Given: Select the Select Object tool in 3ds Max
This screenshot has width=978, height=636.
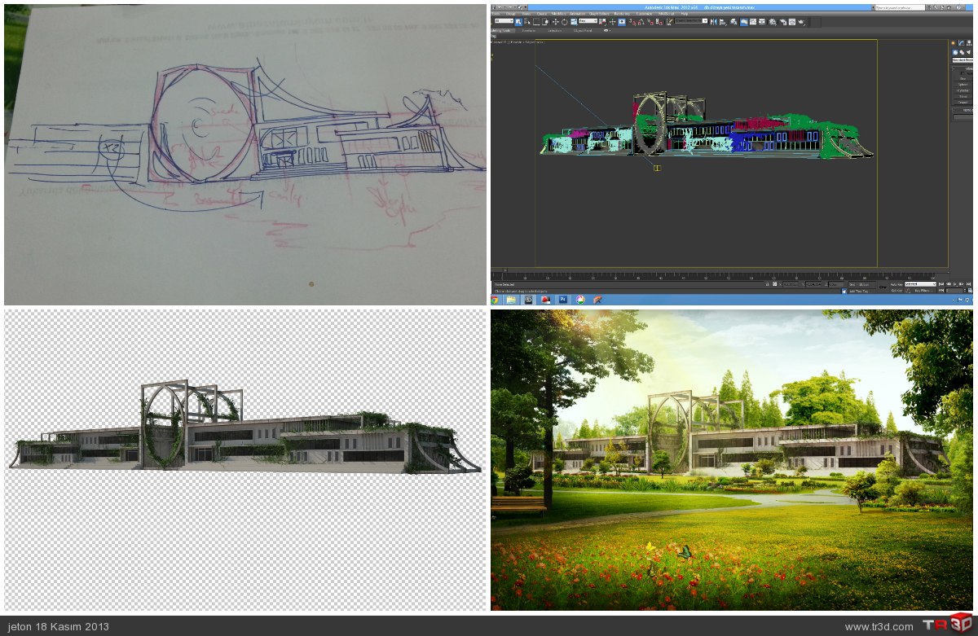Looking at the screenshot, I should coord(518,21).
